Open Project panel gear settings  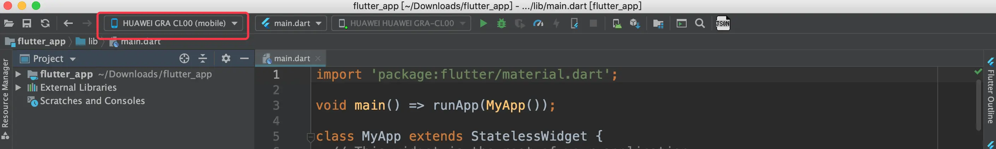click(226, 59)
